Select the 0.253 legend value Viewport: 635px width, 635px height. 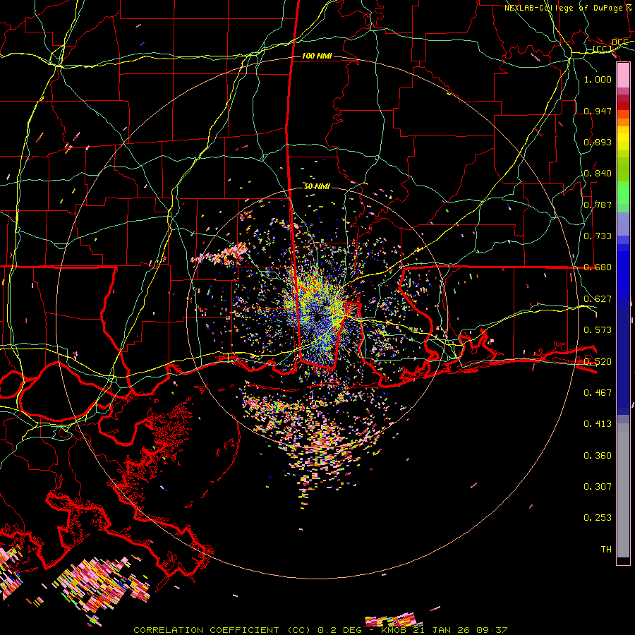(x=598, y=518)
